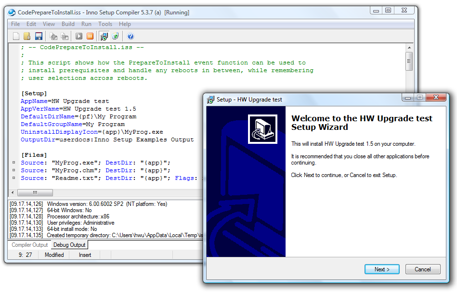Click the '64-bit Windows: No' log line
Viewport: 457px width, 292px height.
tap(51, 210)
